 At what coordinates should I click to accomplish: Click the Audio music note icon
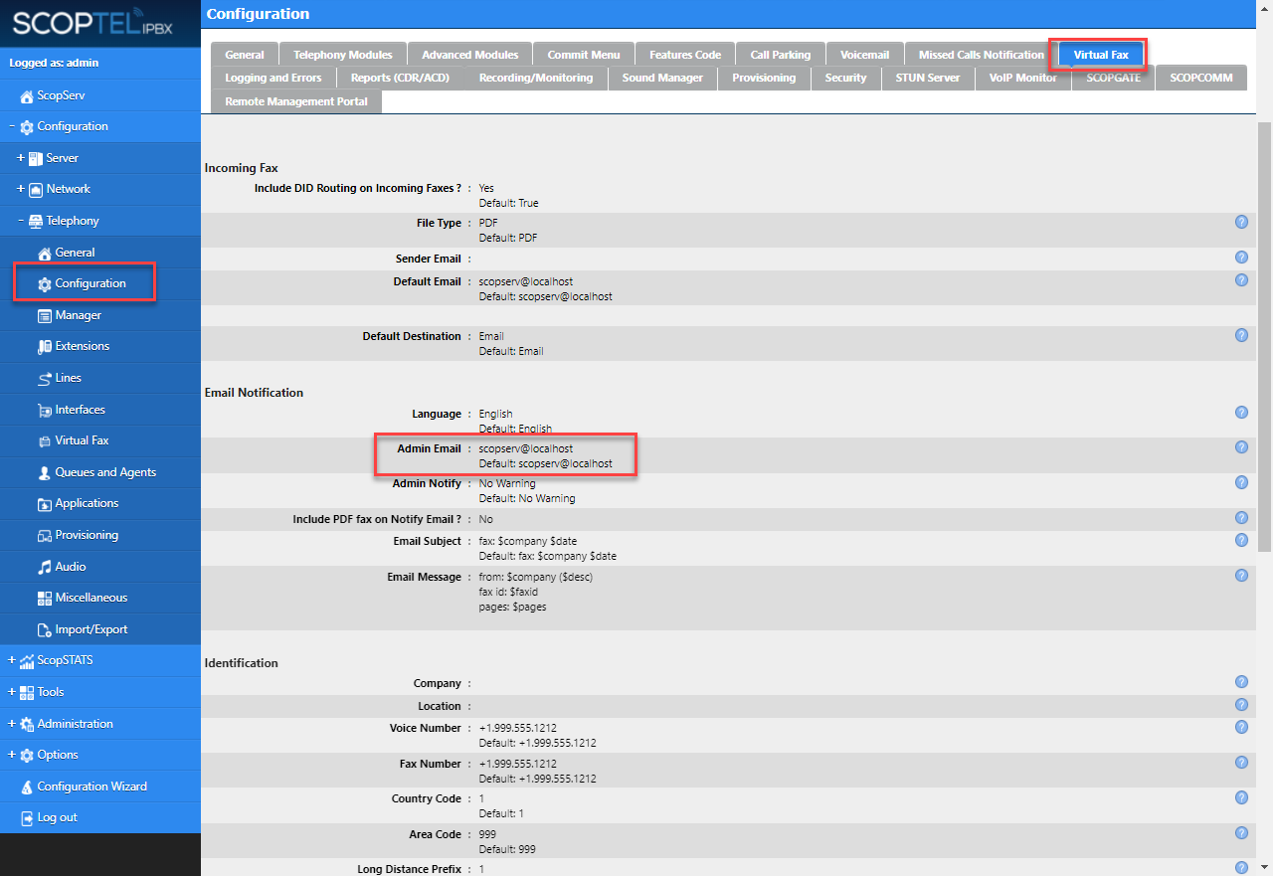pyautogui.click(x=45, y=567)
